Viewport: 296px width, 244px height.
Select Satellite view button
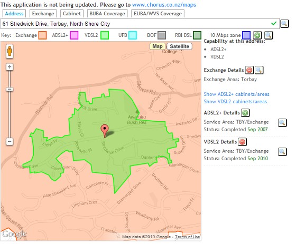(x=180, y=46)
